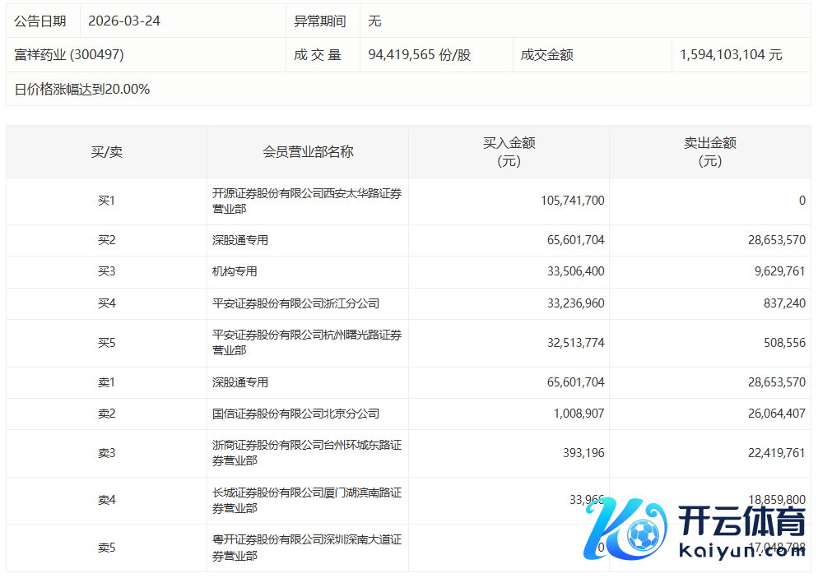Click the 会员营业部名称 column header
This screenshot has height=578, width=818.
click(308, 152)
